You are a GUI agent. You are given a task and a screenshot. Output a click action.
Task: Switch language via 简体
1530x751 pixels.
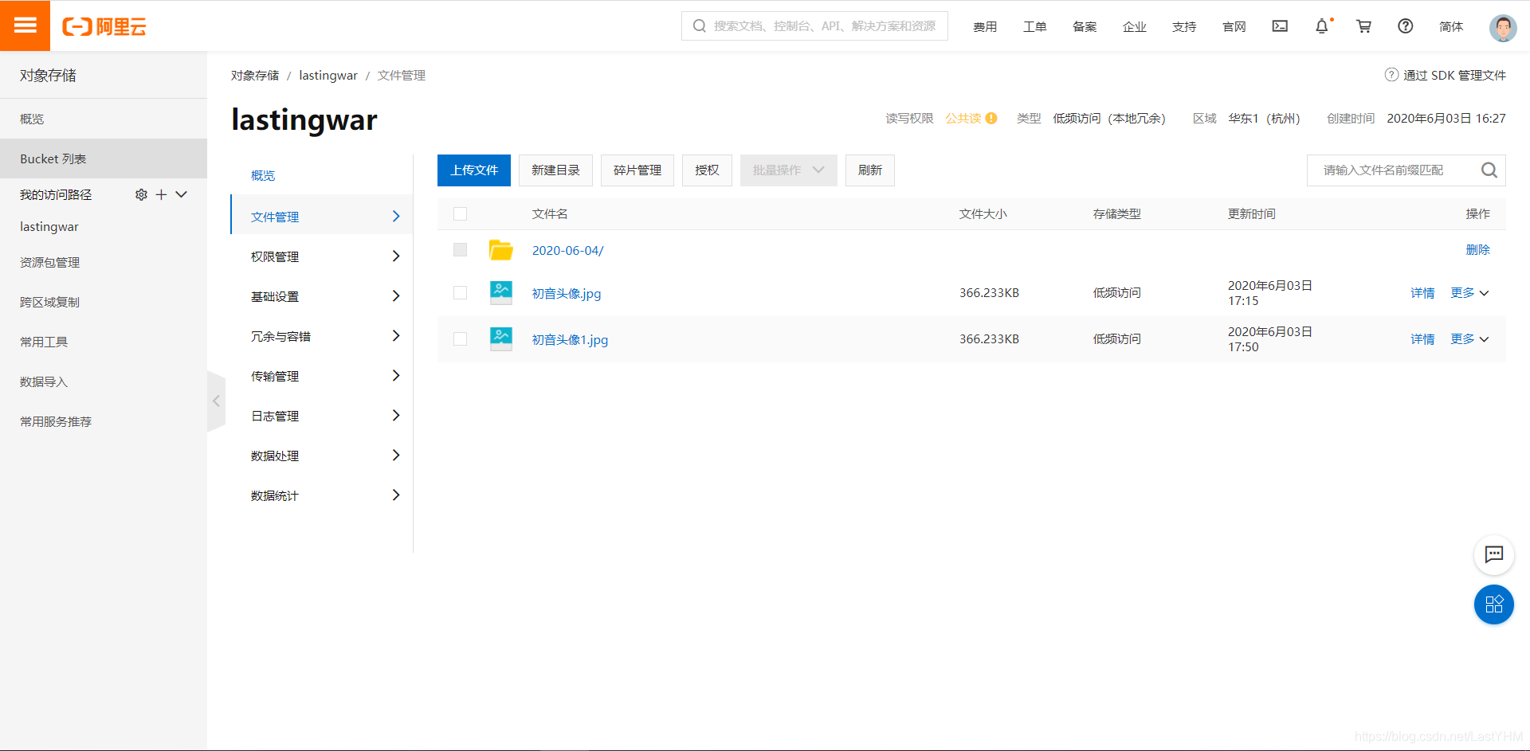[x=1451, y=26]
